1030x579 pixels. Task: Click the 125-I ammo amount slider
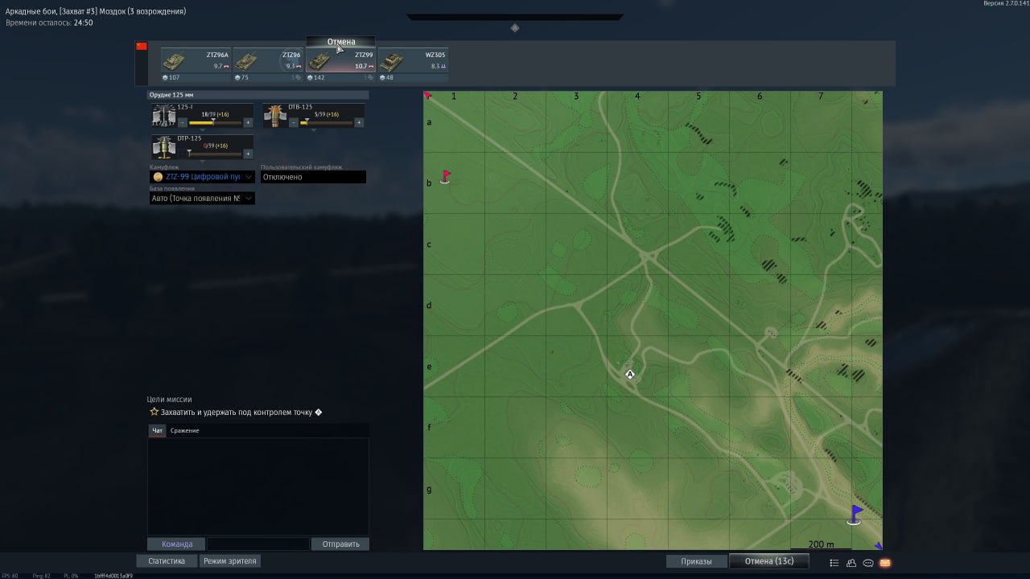tap(215, 122)
